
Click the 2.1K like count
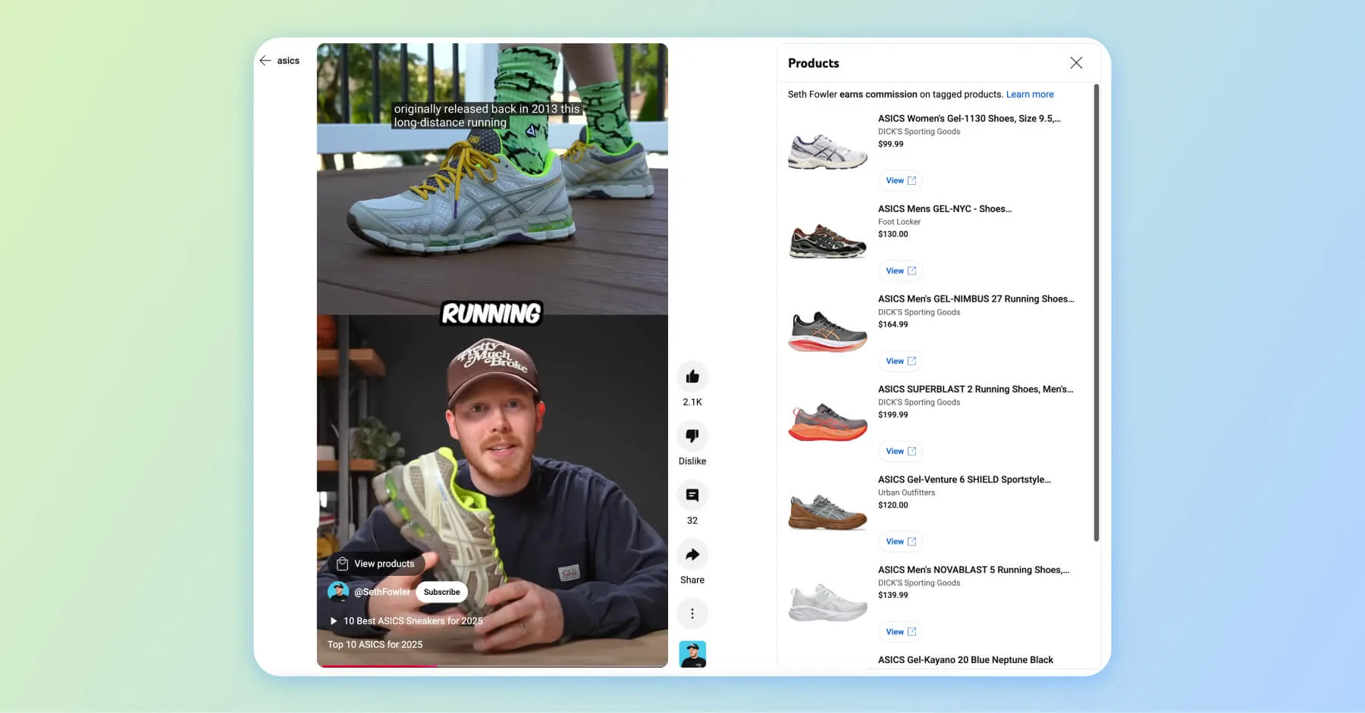click(692, 402)
